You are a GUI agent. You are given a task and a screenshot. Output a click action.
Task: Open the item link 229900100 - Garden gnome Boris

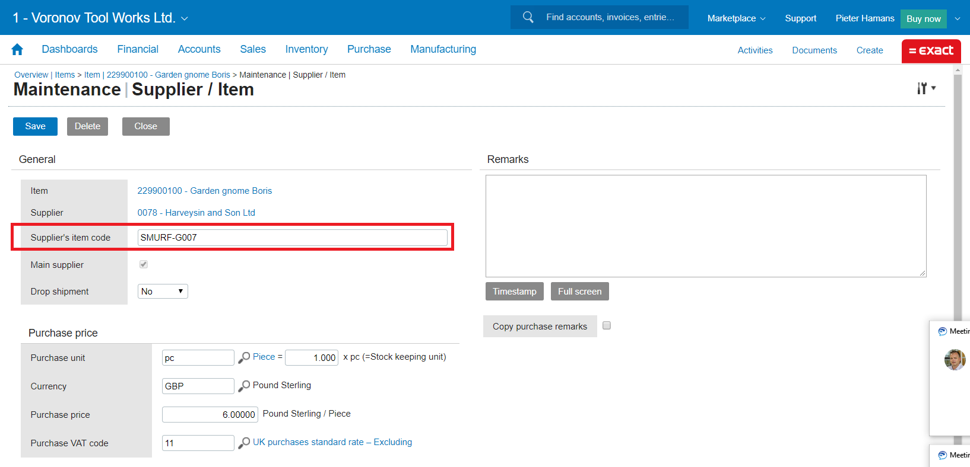[x=205, y=191]
